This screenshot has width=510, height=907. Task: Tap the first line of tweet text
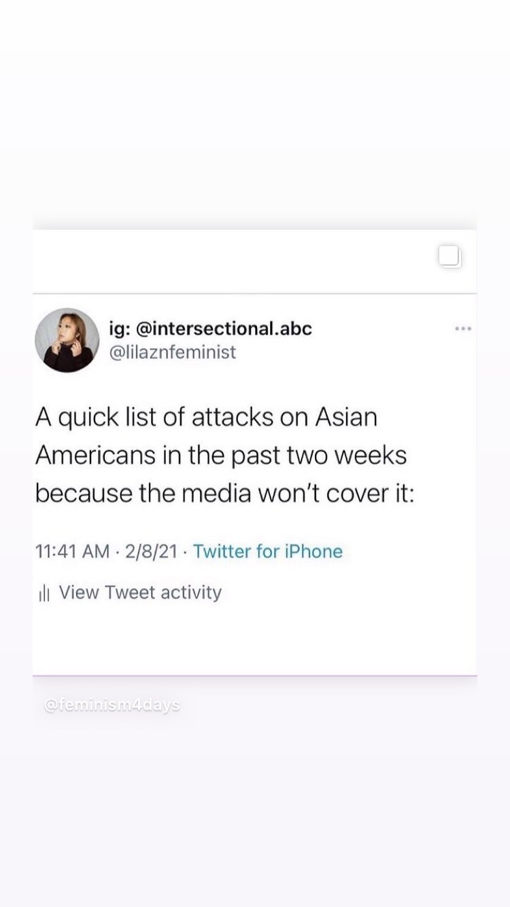coord(206,417)
